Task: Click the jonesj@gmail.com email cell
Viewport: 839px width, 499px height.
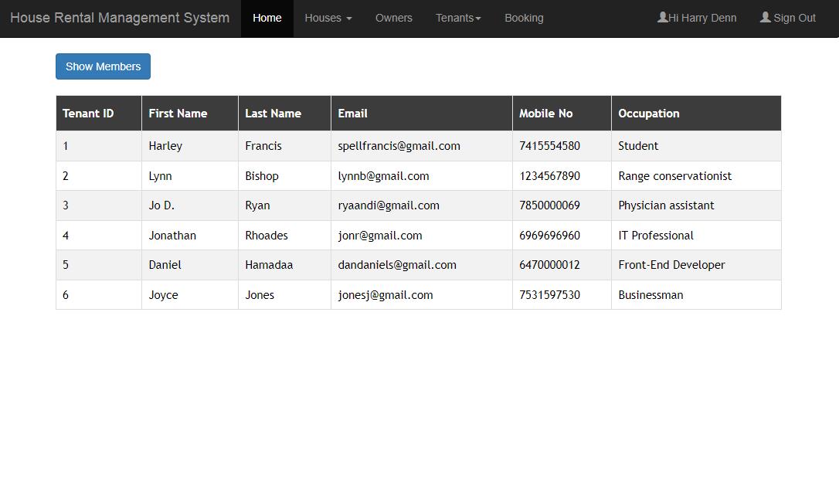Action: pos(385,295)
